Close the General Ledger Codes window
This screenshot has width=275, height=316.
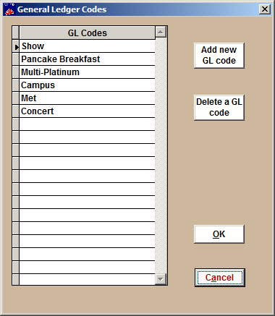pos(265,9)
